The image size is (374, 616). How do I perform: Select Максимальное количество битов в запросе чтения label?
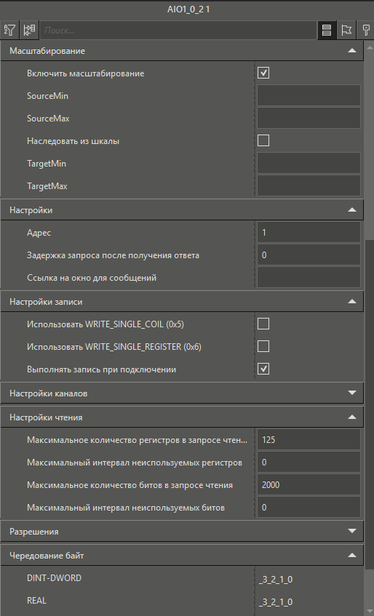point(130,485)
